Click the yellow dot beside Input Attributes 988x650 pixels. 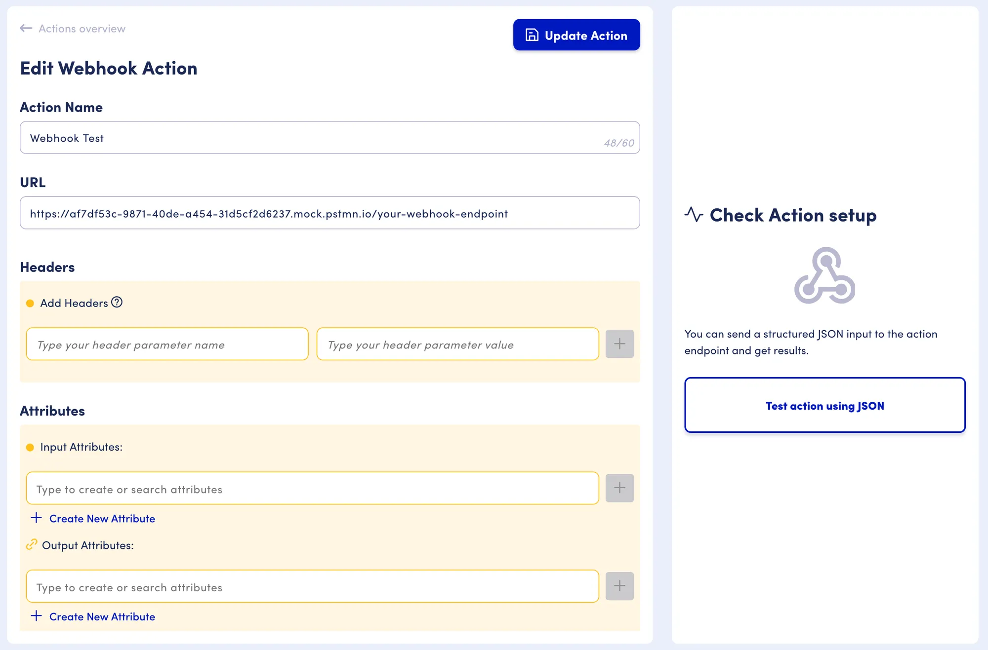tap(30, 447)
